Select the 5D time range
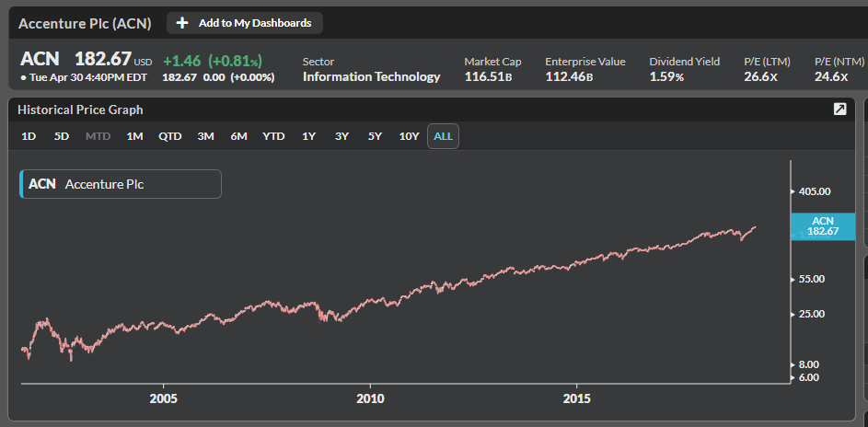This screenshot has width=868, height=427. click(62, 136)
